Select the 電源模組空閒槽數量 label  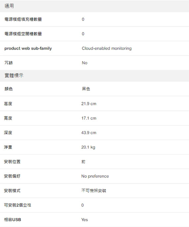click(x=23, y=34)
